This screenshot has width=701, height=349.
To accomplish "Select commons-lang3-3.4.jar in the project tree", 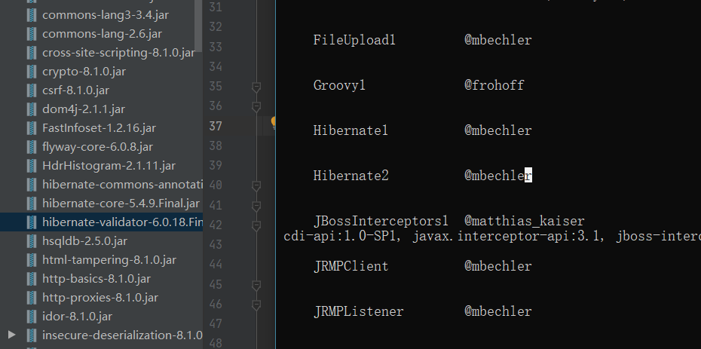I will pos(100,15).
